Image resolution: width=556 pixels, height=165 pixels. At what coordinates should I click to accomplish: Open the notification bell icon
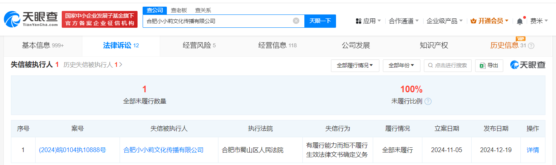[520, 21]
